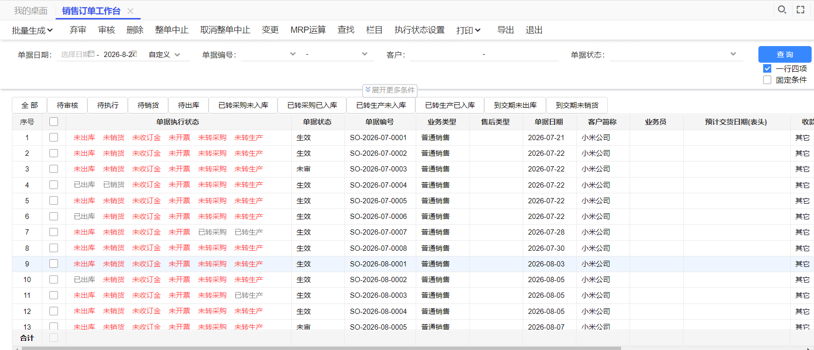Open the 批量生成 dropdown menu
814x350 pixels.
point(32,30)
